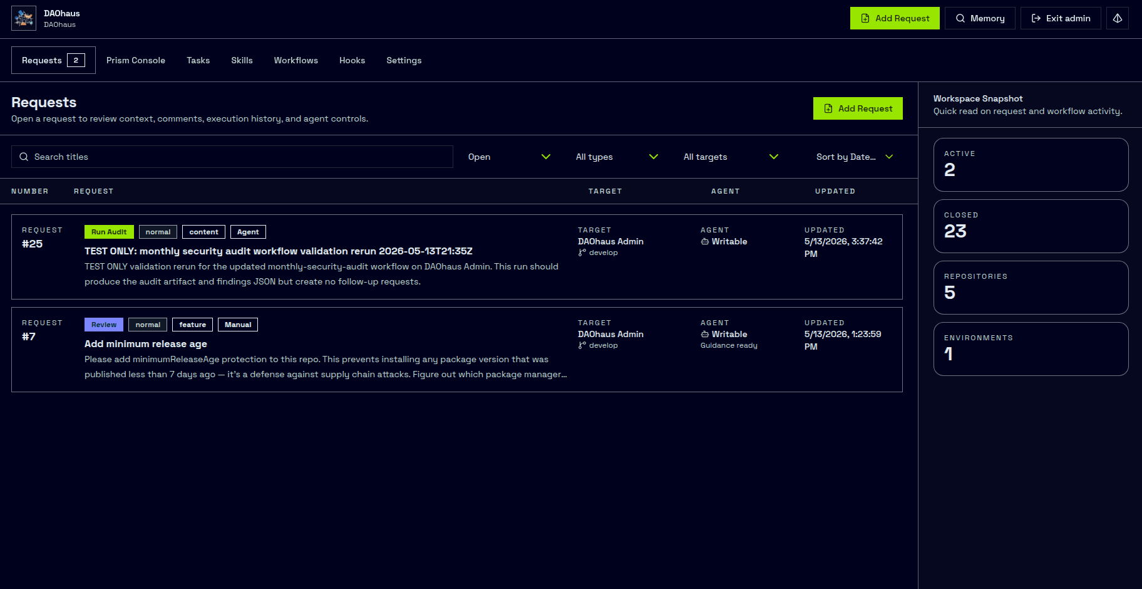
Task: Open the Settings tab
Action: click(404, 60)
